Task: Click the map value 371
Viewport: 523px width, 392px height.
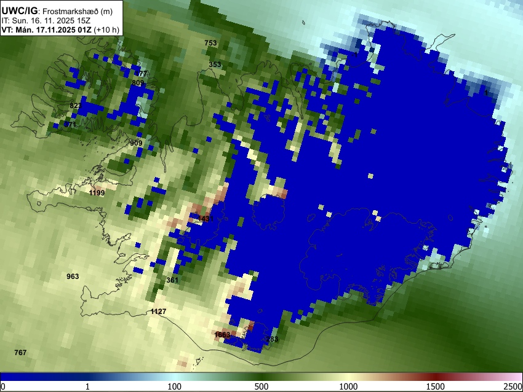Action: tap(70, 125)
